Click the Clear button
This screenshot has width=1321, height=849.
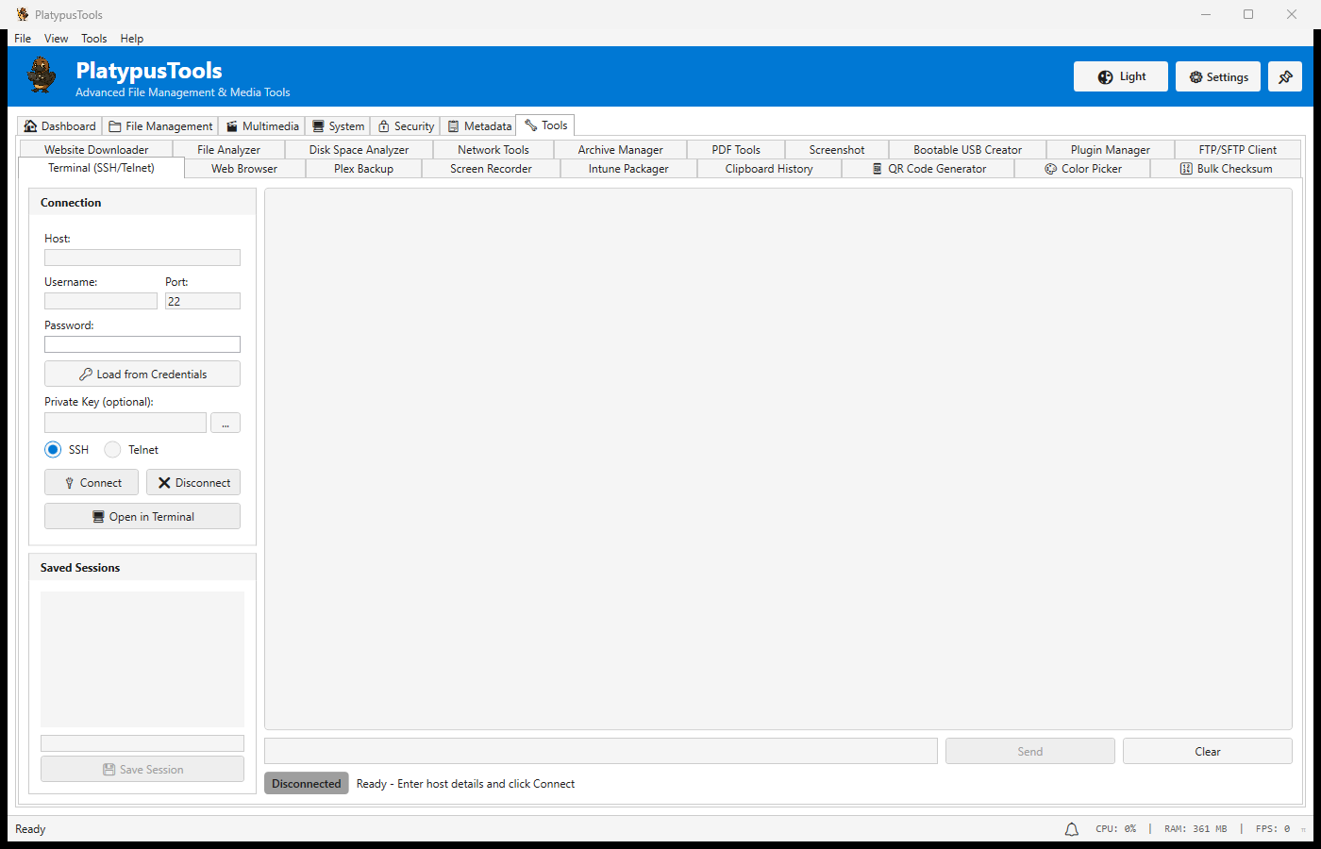(1207, 752)
